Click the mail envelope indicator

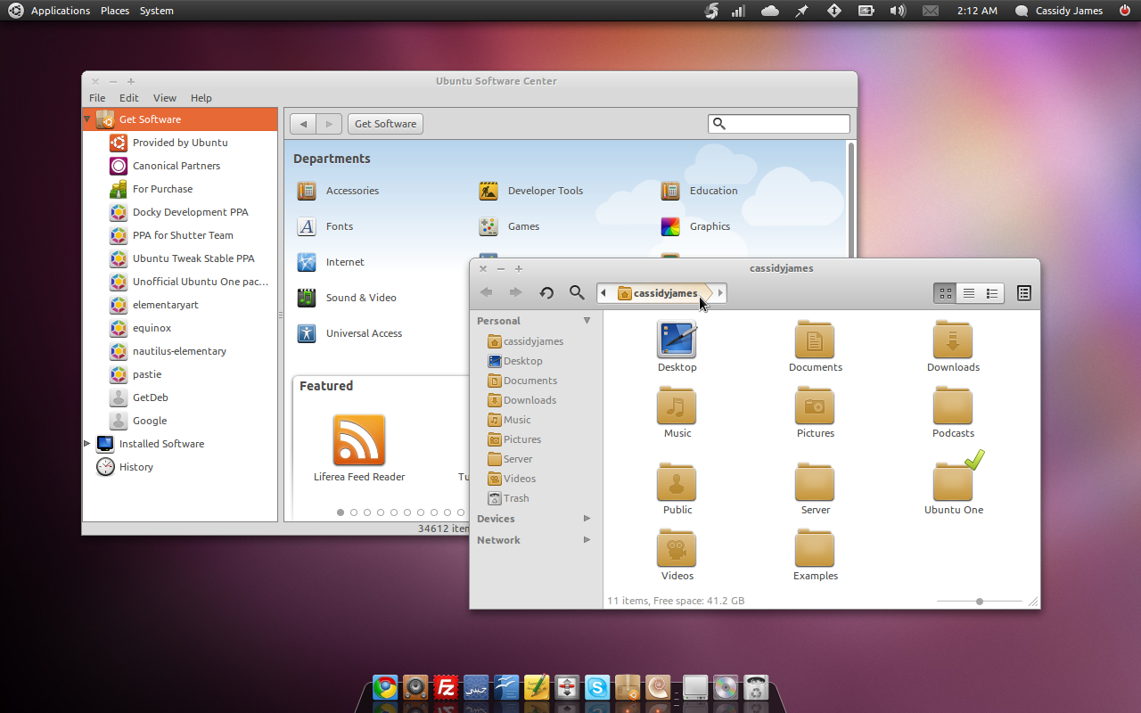click(x=931, y=11)
